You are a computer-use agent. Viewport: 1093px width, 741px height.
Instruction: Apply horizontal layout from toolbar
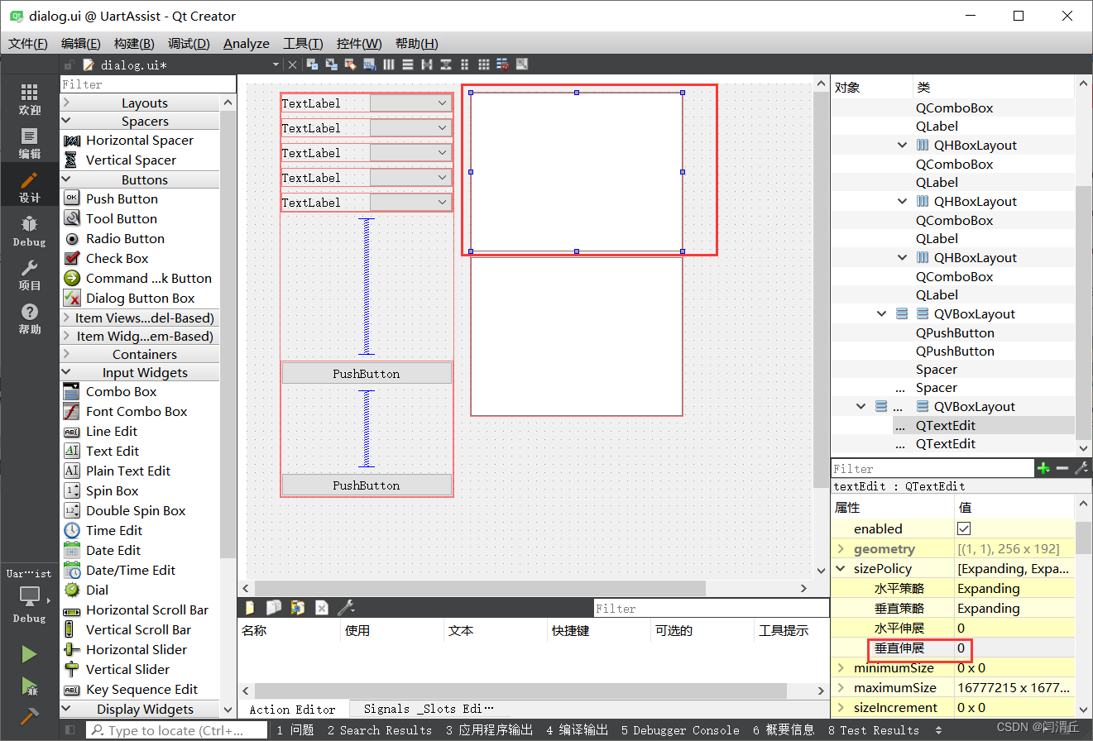point(389,65)
